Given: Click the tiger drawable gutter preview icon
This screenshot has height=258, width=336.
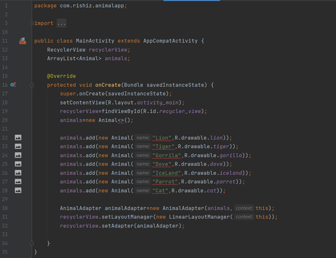Looking at the screenshot, I should point(18,146).
